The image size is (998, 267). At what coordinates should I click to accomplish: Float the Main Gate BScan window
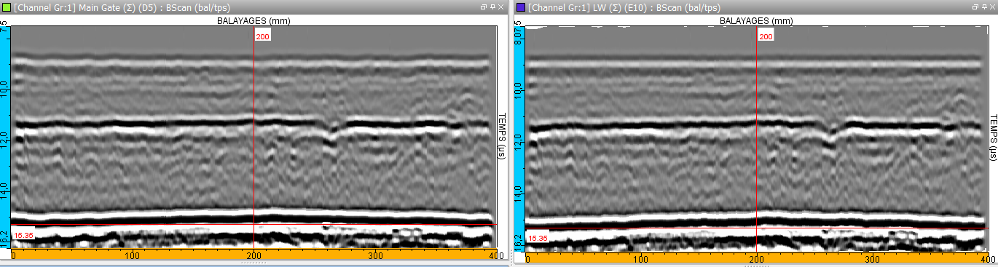(x=483, y=7)
